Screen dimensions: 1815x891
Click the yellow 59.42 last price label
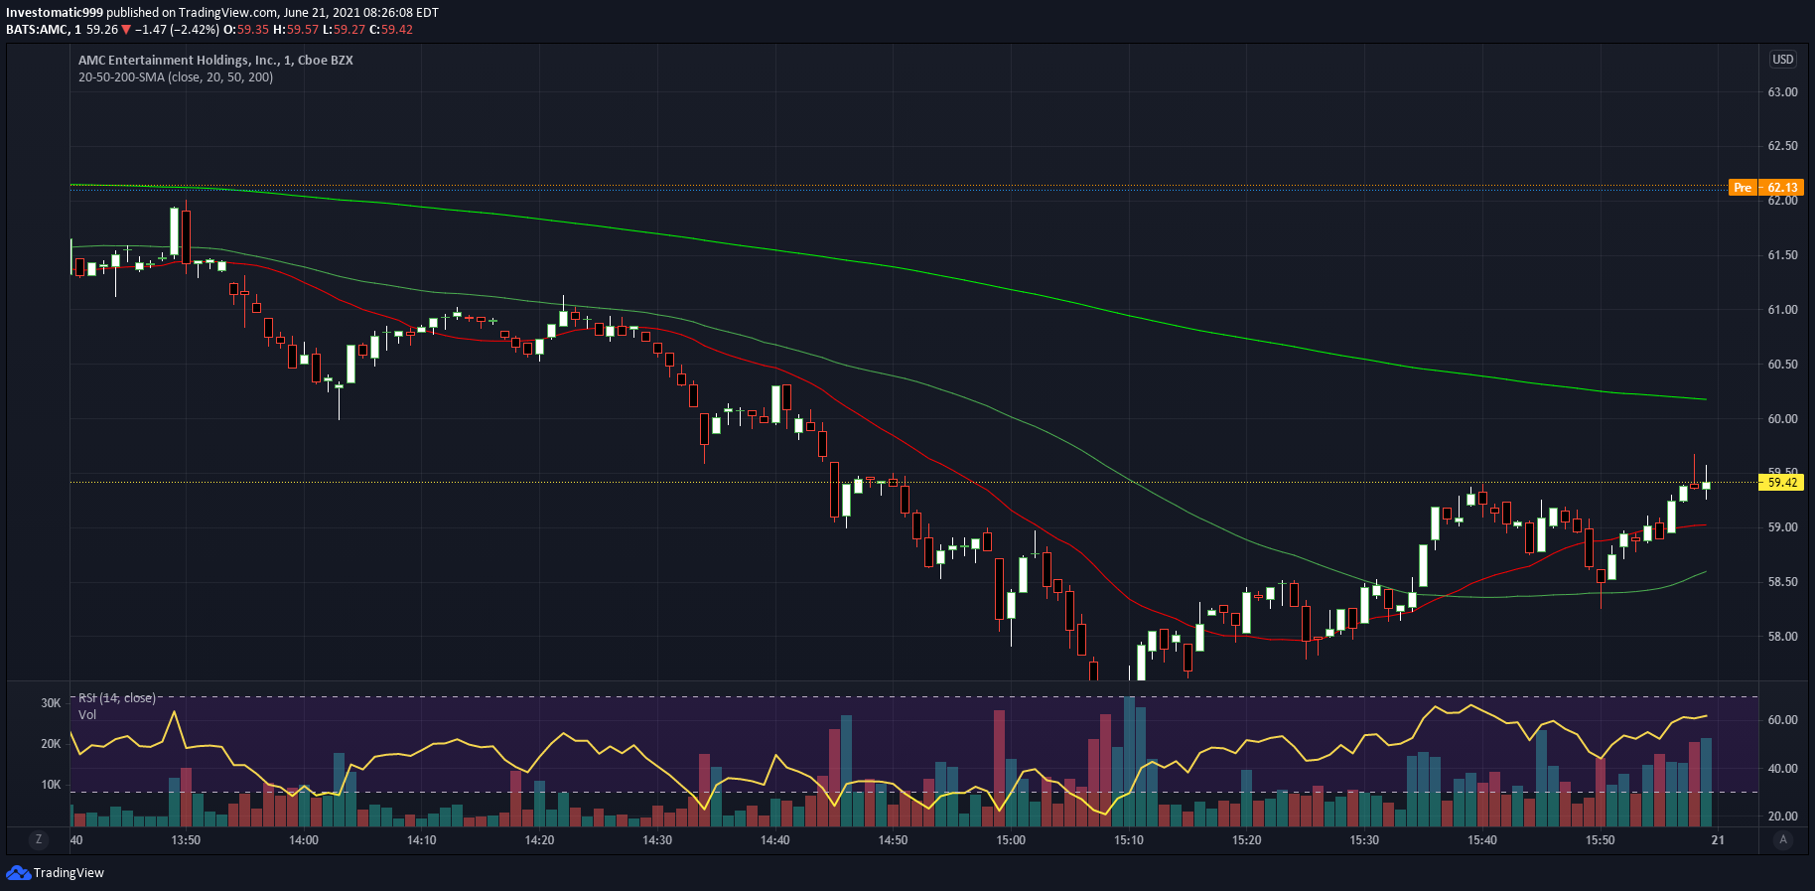pyautogui.click(x=1782, y=482)
